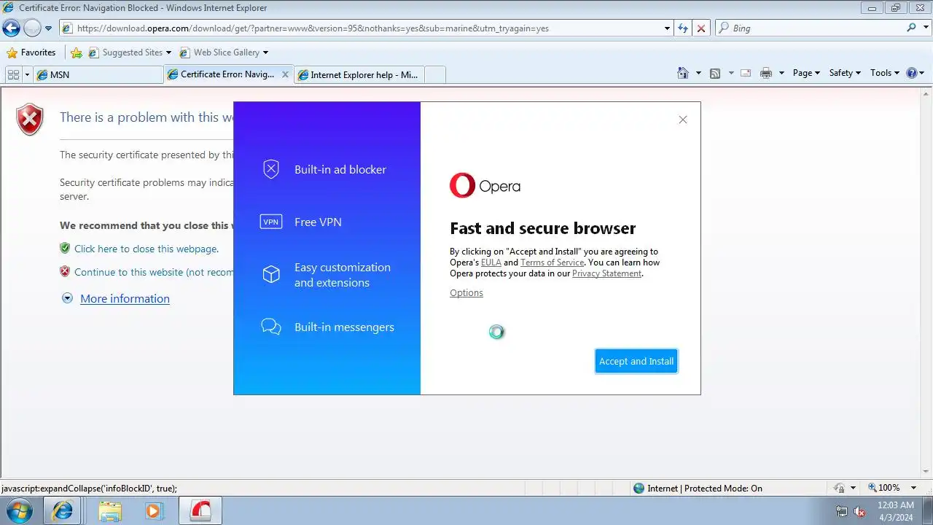
Task: Open the EULA link
Action: [491, 262]
